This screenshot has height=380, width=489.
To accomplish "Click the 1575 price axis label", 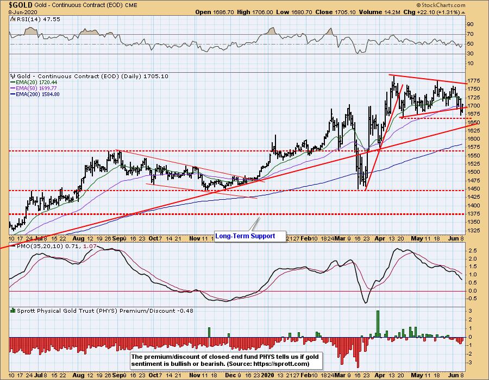I will 473,147.
